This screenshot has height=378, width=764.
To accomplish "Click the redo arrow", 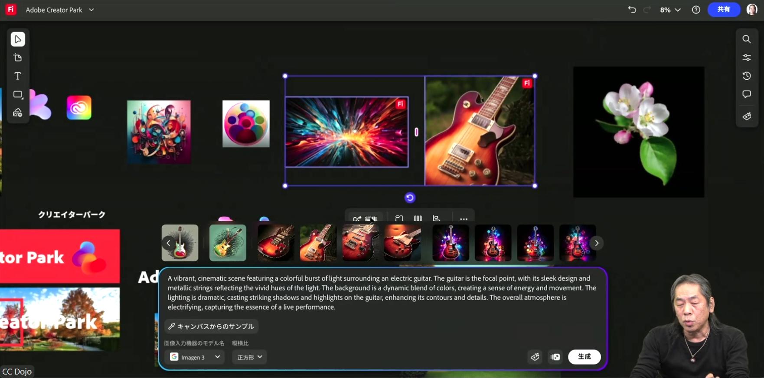I will (647, 10).
